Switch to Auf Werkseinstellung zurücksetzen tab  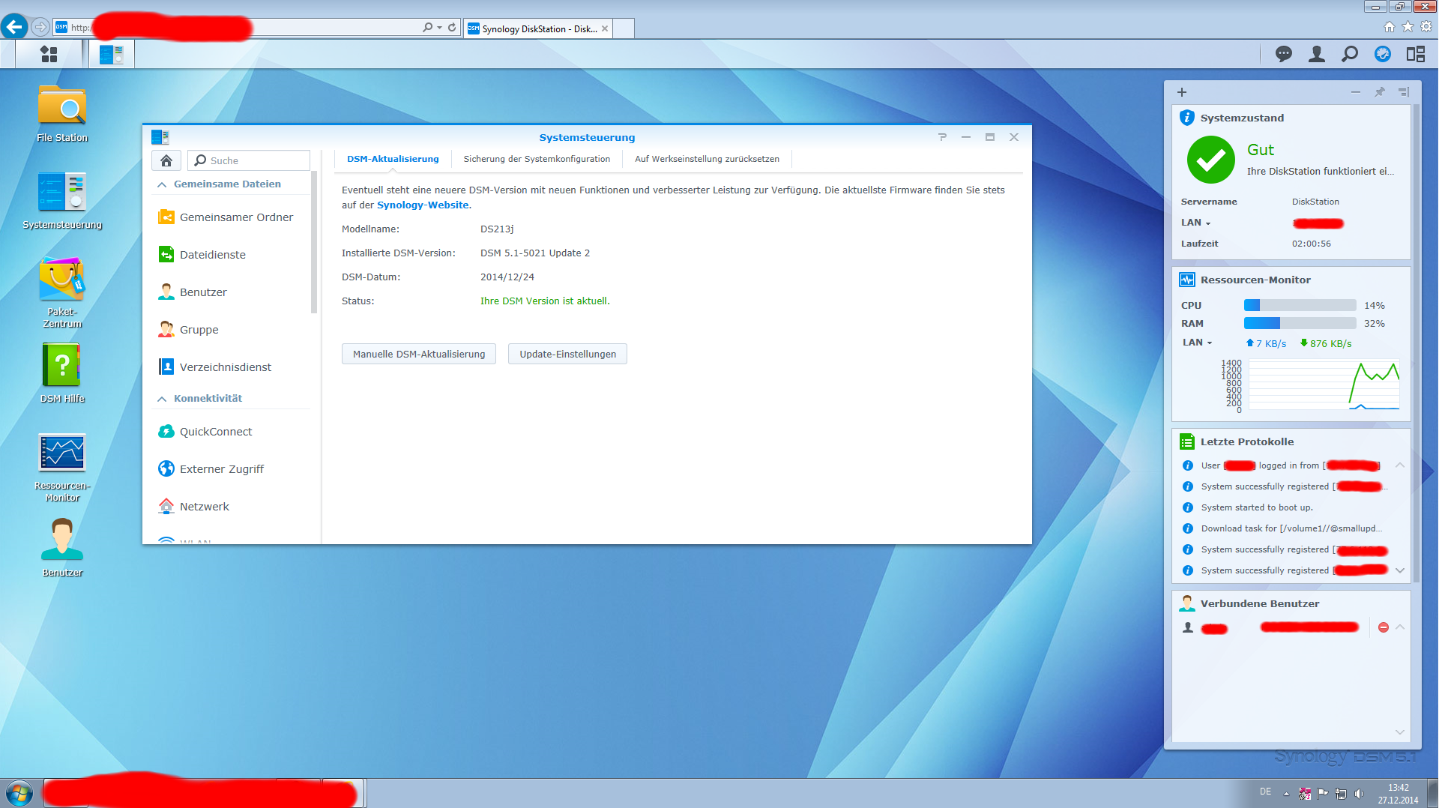coord(707,159)
